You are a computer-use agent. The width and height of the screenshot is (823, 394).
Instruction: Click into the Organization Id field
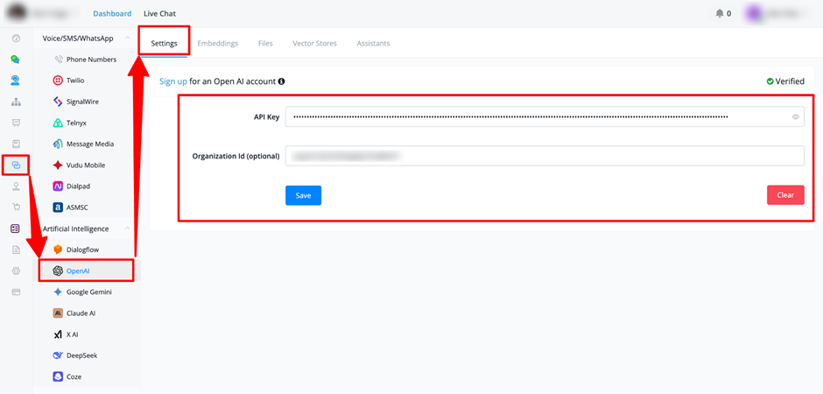coord(545,156)
